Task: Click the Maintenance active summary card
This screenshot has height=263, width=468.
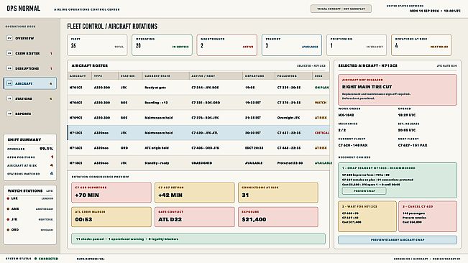Action: (x=227, y=45)
